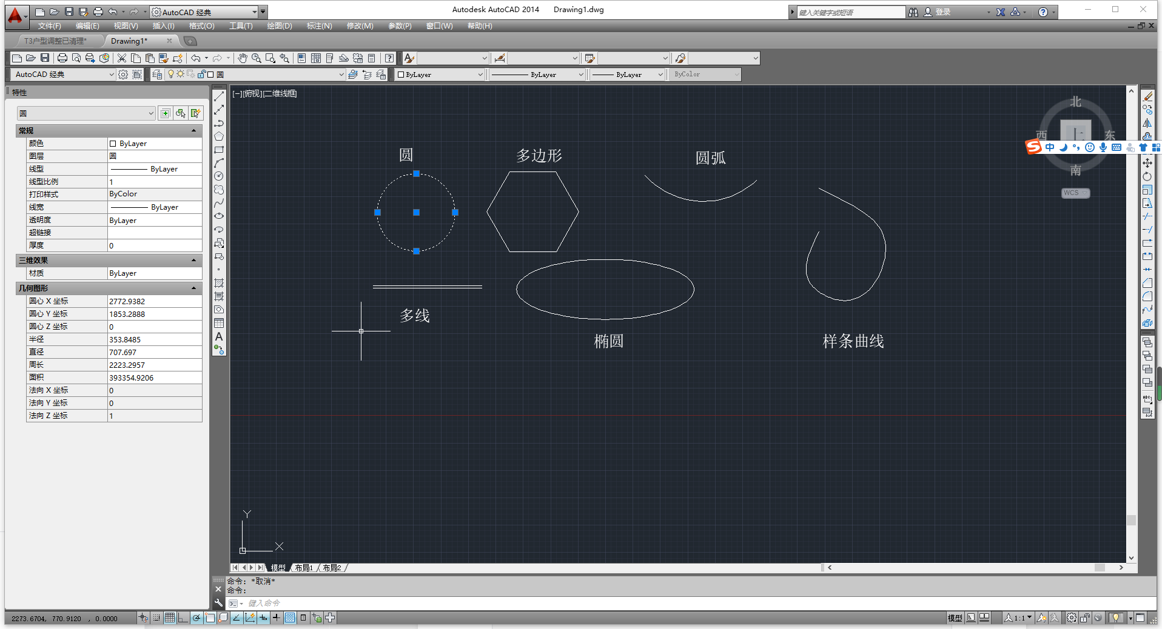Enable ortho mode in the status bar
The height and width of the screenshot is (629, 1162).
pos(183,617)
